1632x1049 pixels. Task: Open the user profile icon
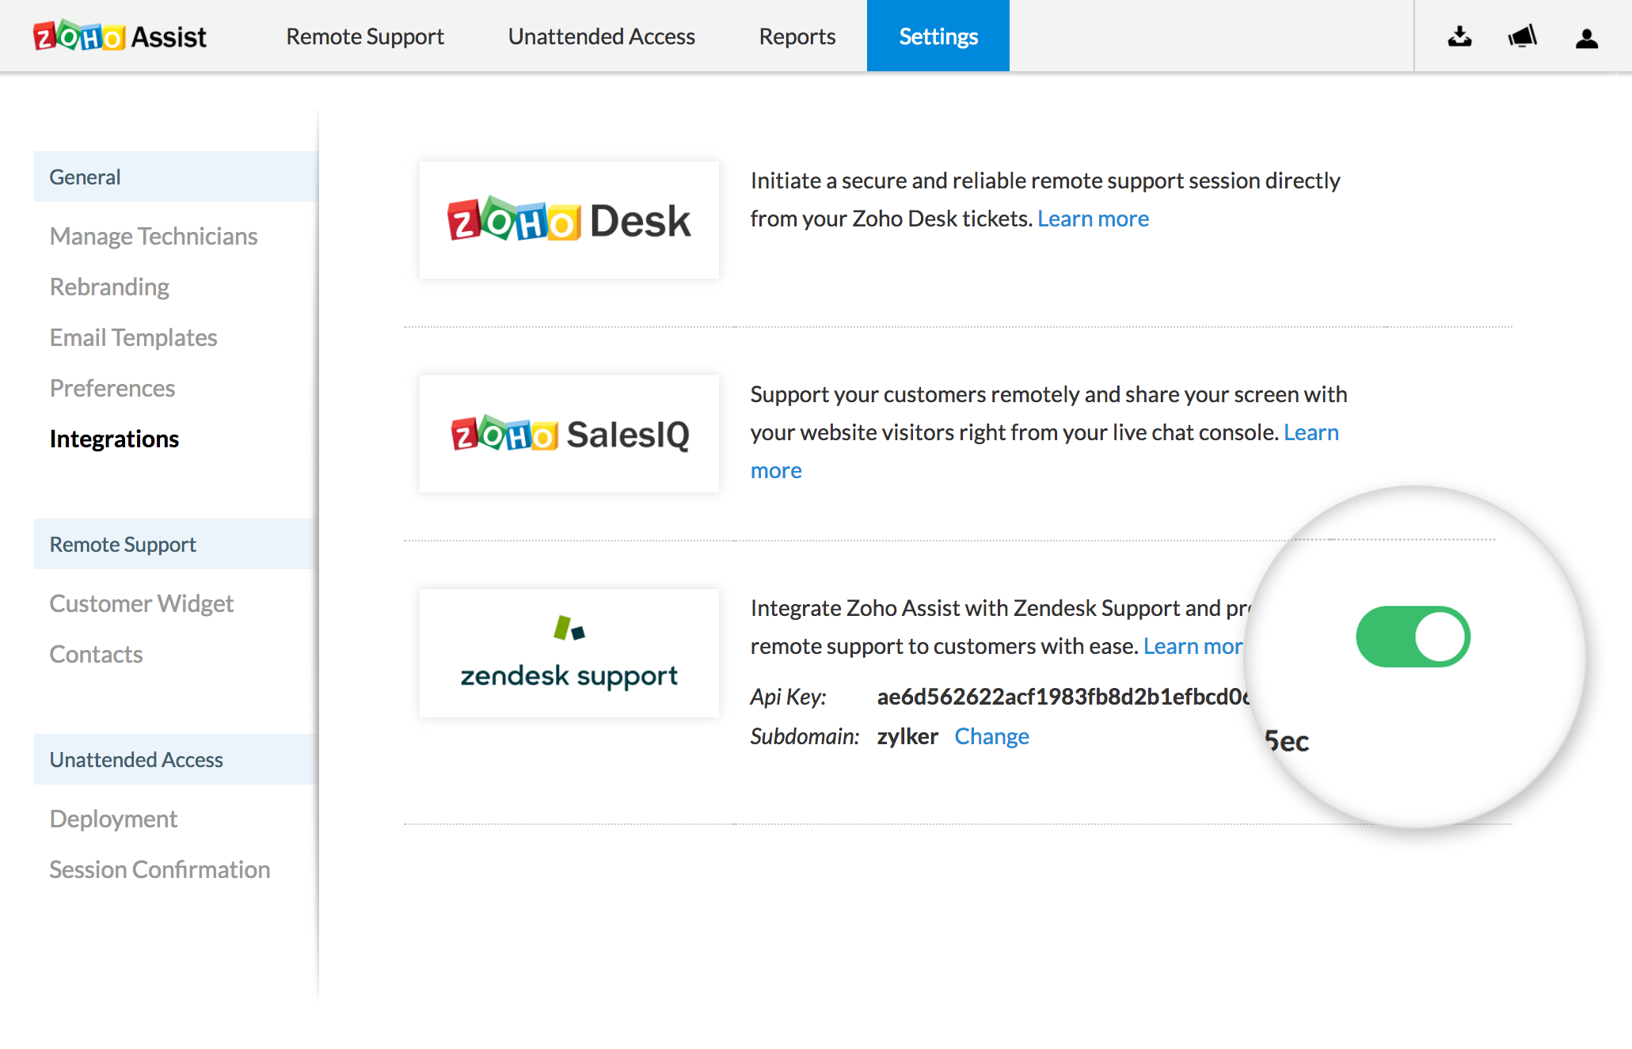tap(1587, 38)
